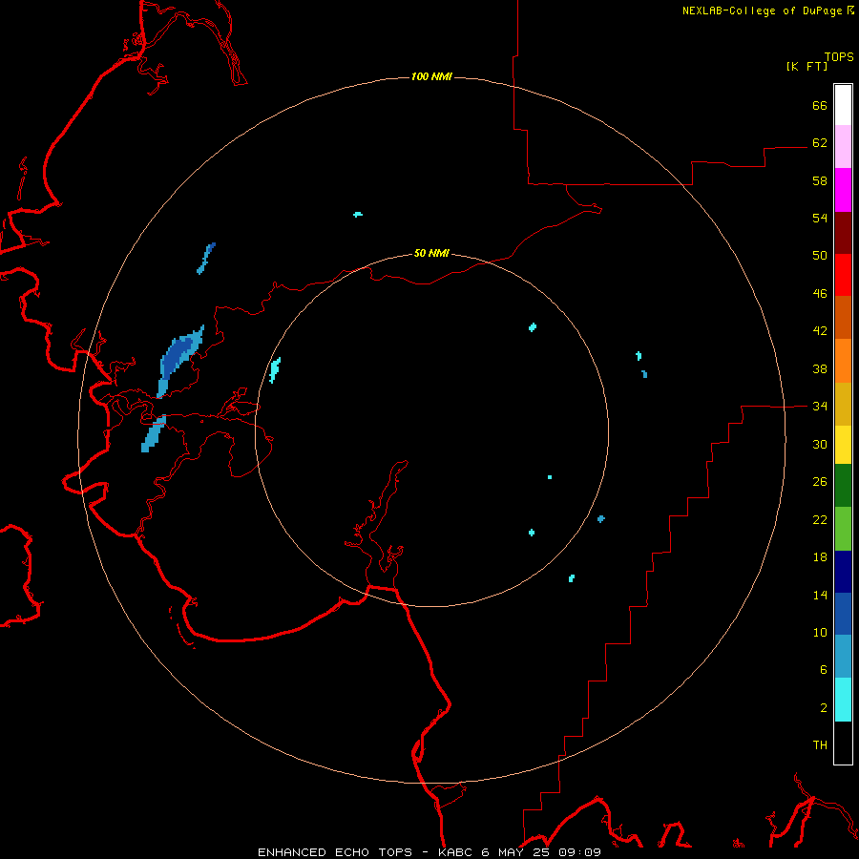Click the small blue echo streak northwest
This screenshot has width=859, height=859.
pos(206,258)
